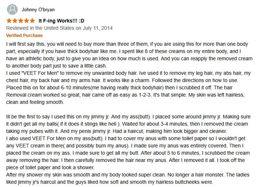Image resolution: width=267 pixels, height=187 pixels.
Task: Click the line starting "I will first say this"
Action: (127, 44)
